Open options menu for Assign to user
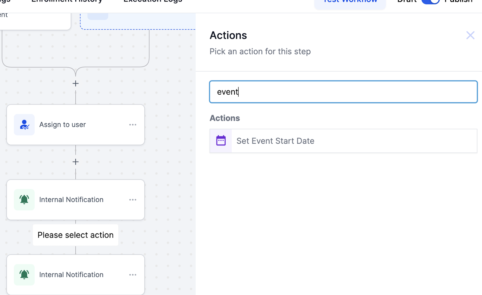The width and height of the screenshot is (482, 295). [133, 125]
